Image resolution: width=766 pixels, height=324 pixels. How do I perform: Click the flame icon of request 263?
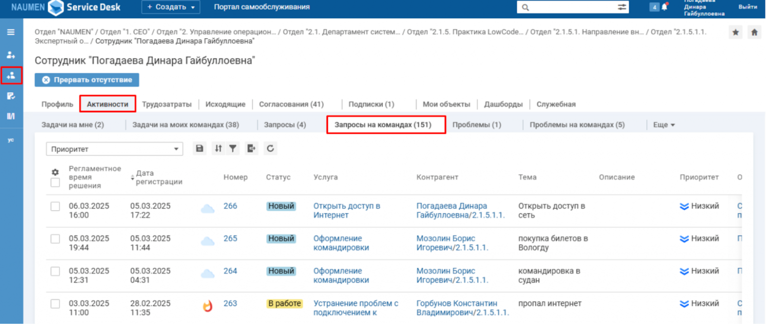[208, 307]
